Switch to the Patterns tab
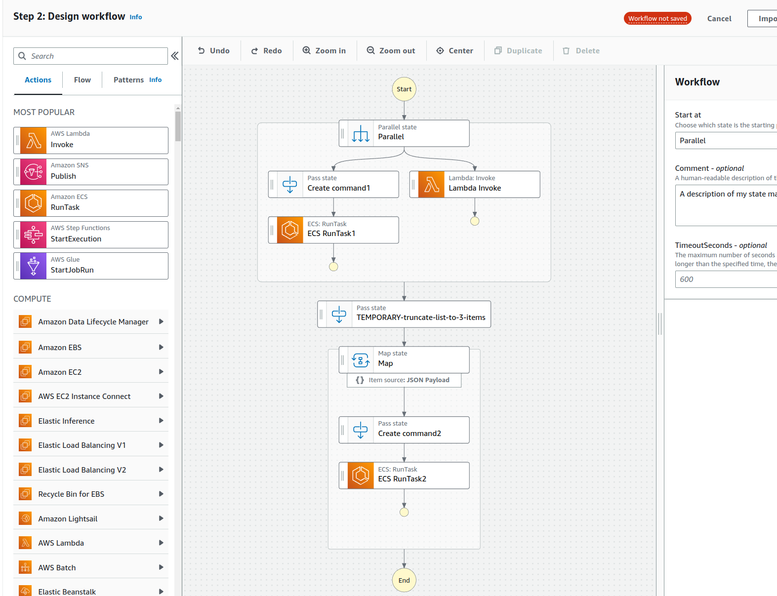The width and height of the screenshot is (777, 596). pos(128,80)
